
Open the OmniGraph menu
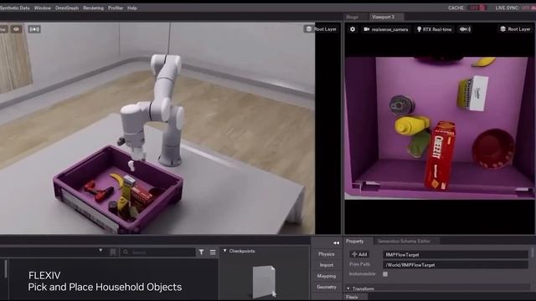pos(67,8)
